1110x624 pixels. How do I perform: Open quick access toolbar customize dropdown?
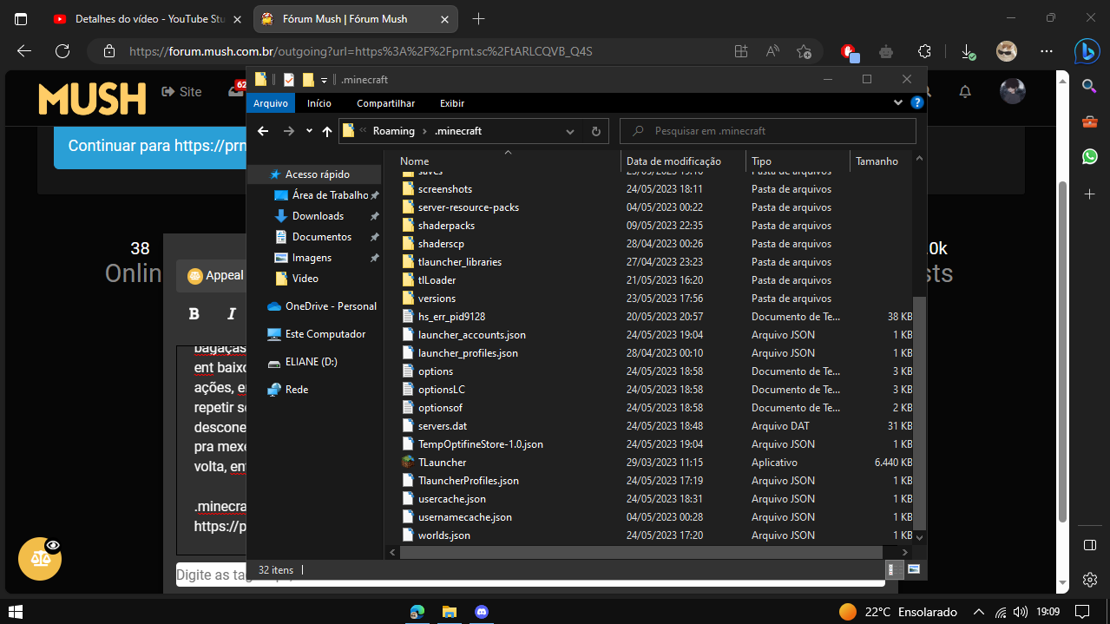324,80
